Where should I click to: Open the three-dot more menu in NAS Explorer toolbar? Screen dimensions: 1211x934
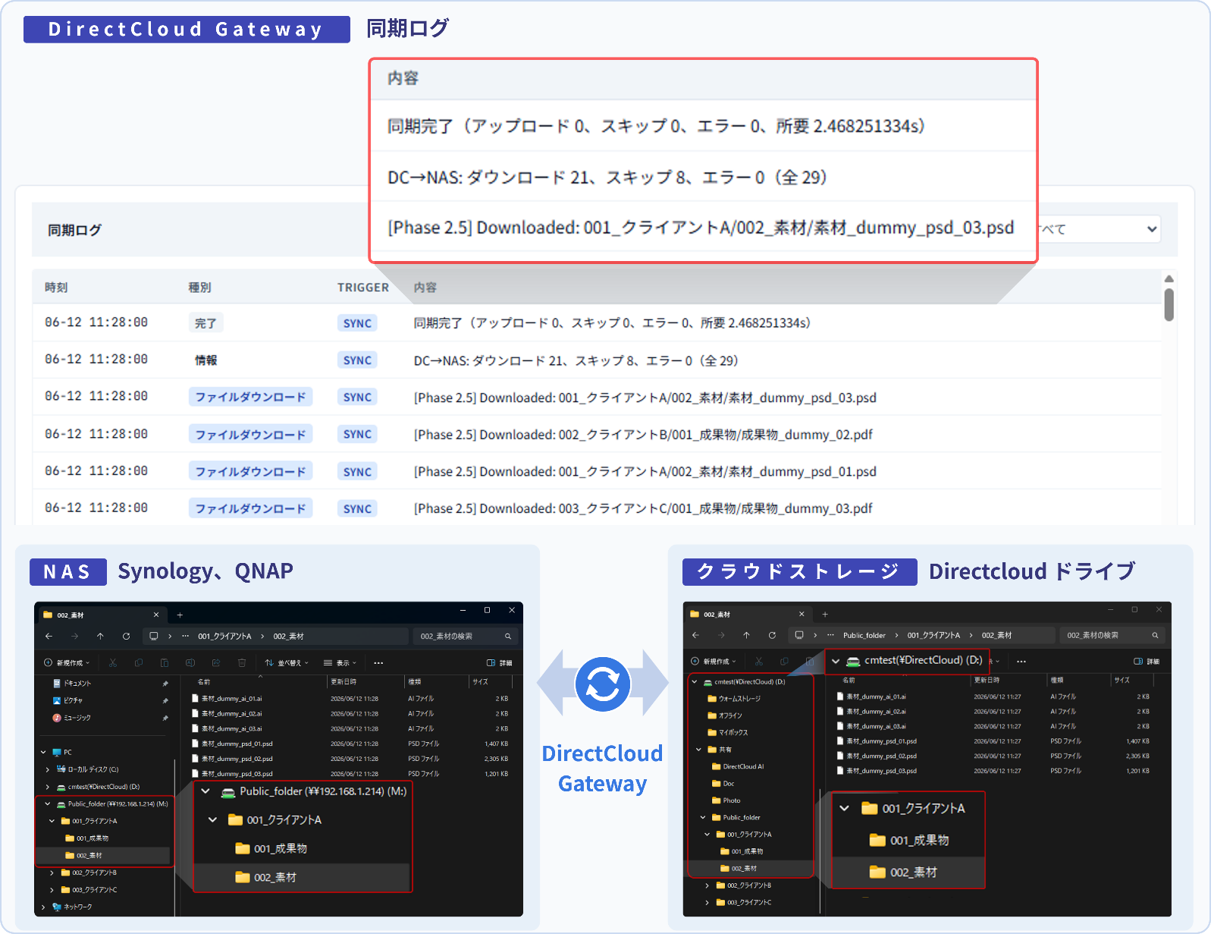coord(378,662)
